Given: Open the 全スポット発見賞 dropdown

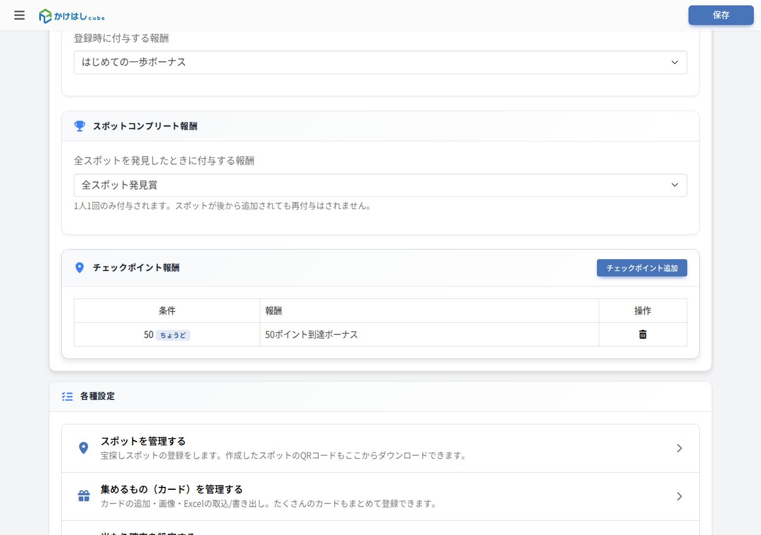Looking at the screenshot, I should [x=380, y=185].
